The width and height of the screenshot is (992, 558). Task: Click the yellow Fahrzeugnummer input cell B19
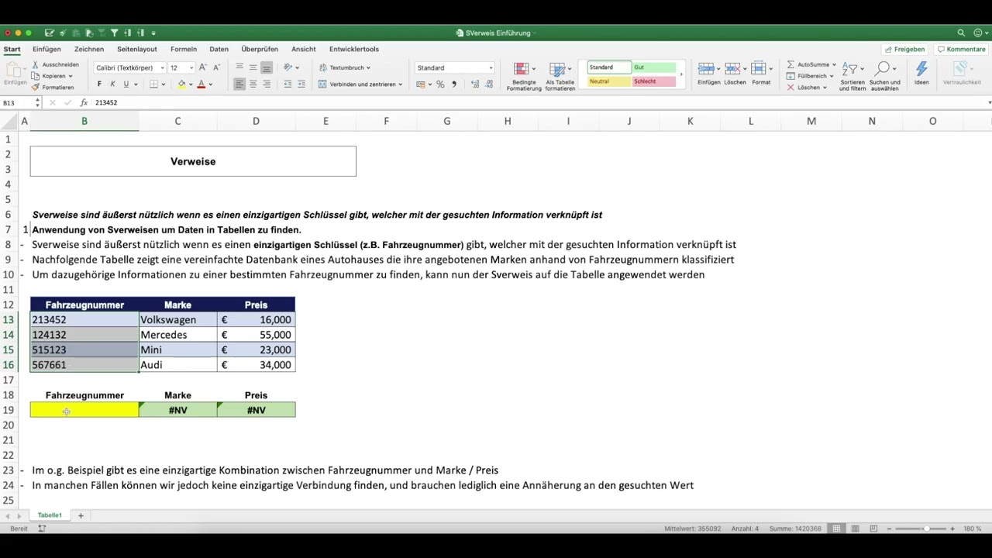84,410
